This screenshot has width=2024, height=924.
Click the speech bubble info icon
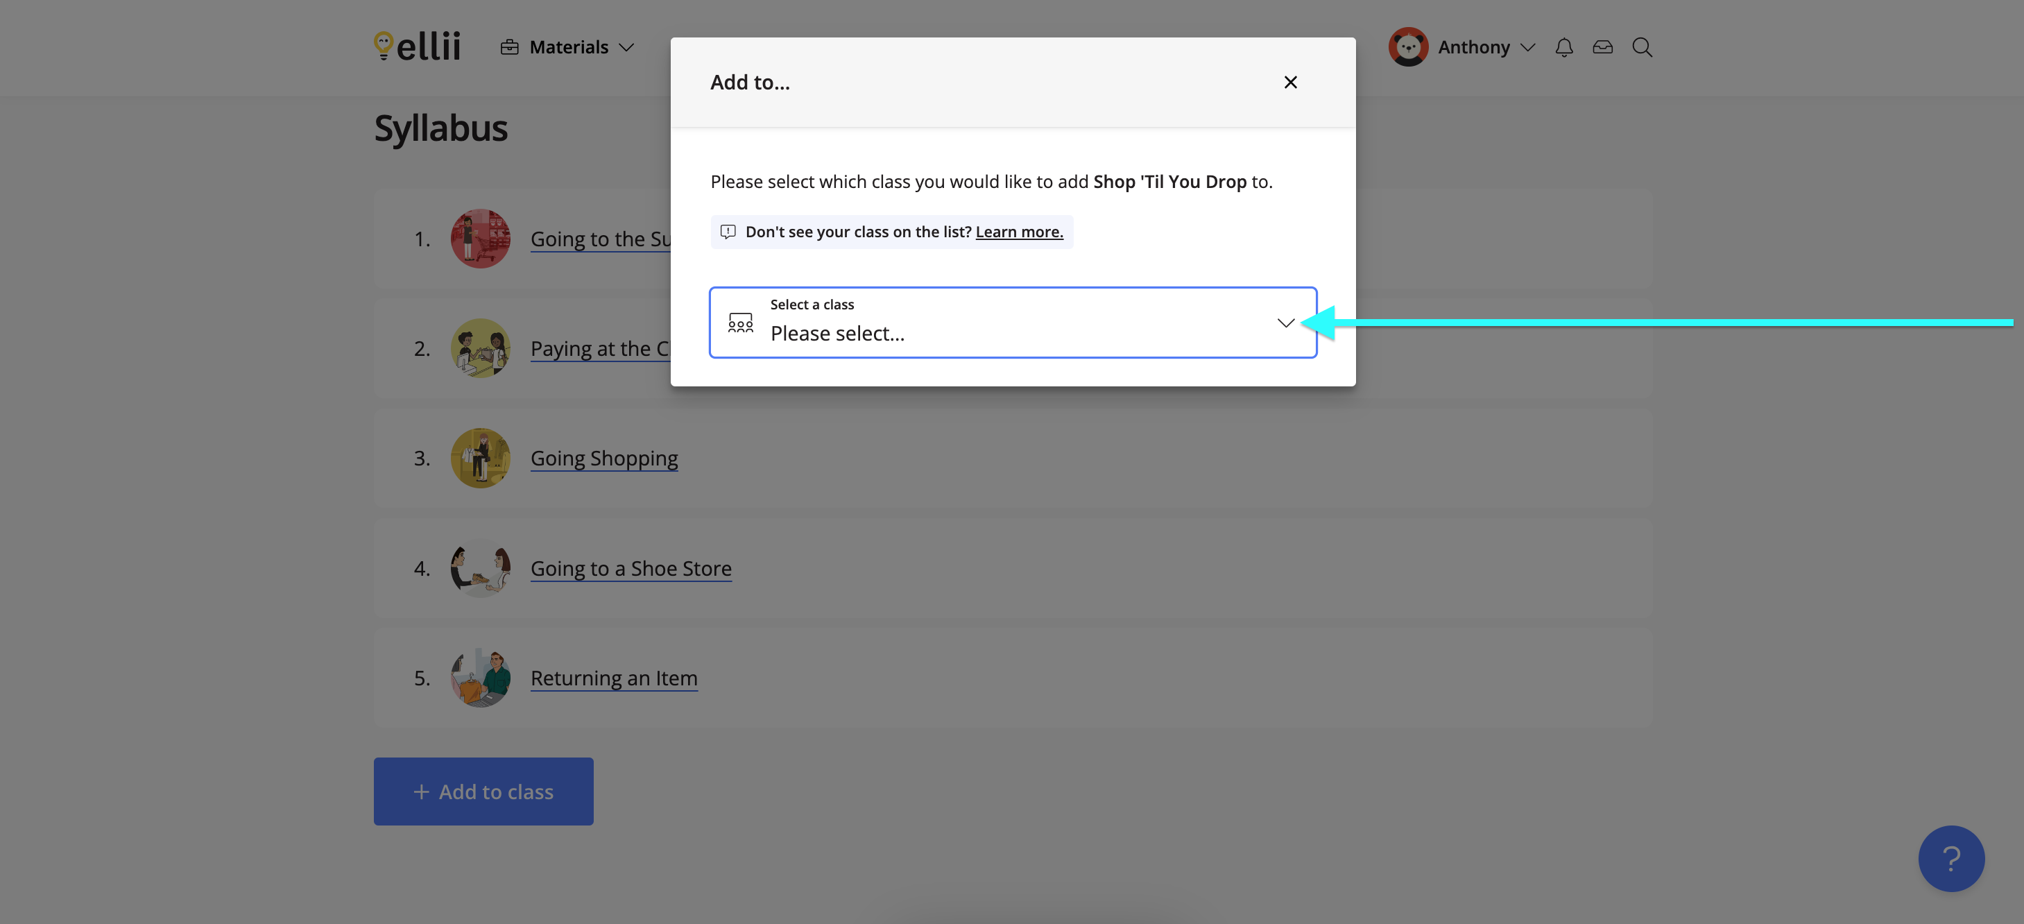pos(728,232)
